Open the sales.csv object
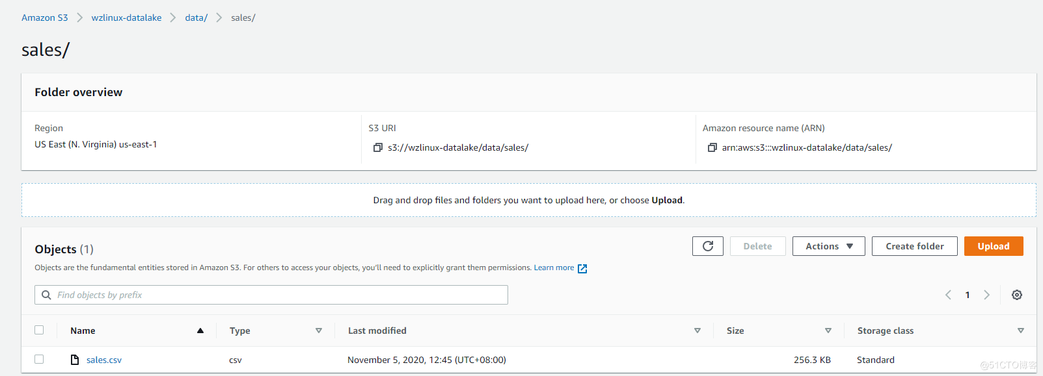The height and width of the screenshot is (376, 1043). [x=104, y=360]
